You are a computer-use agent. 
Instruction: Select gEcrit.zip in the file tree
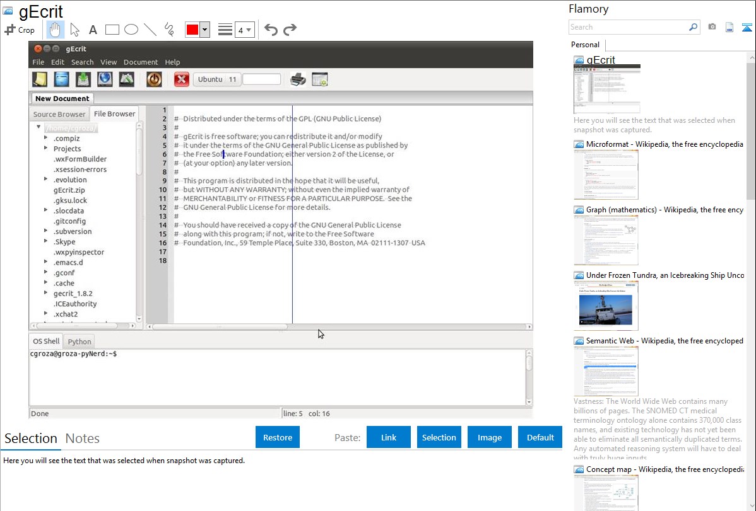[69, 190]
